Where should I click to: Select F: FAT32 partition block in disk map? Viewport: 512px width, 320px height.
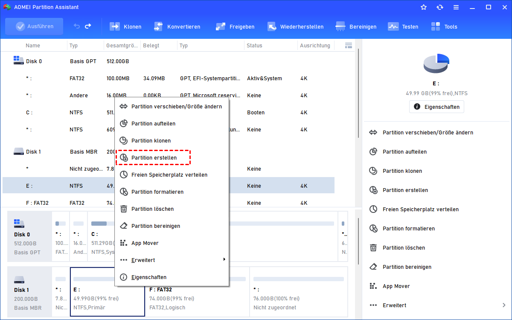[197, 292]
